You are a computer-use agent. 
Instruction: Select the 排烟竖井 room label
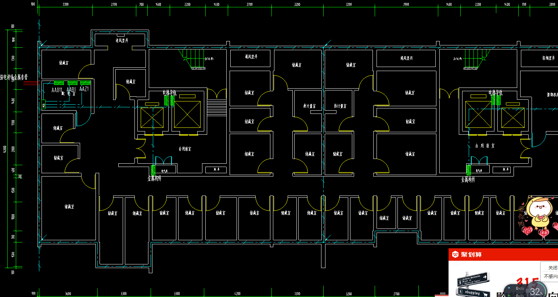[x=548, y=58]
